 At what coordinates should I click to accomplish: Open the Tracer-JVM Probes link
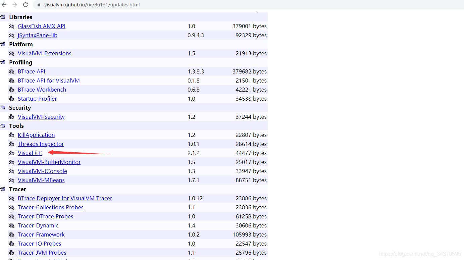pyautogui.click(x=42, y=253)
